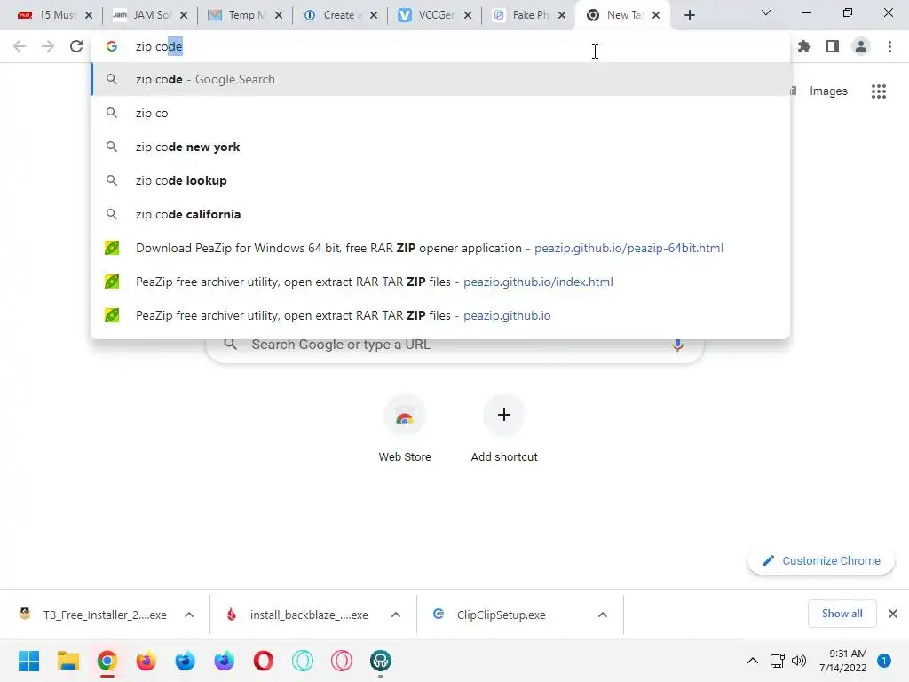Click the Chrome taskbar icon

107,661
